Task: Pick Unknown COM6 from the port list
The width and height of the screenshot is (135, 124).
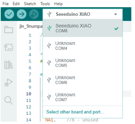Action: coord(83,80)
